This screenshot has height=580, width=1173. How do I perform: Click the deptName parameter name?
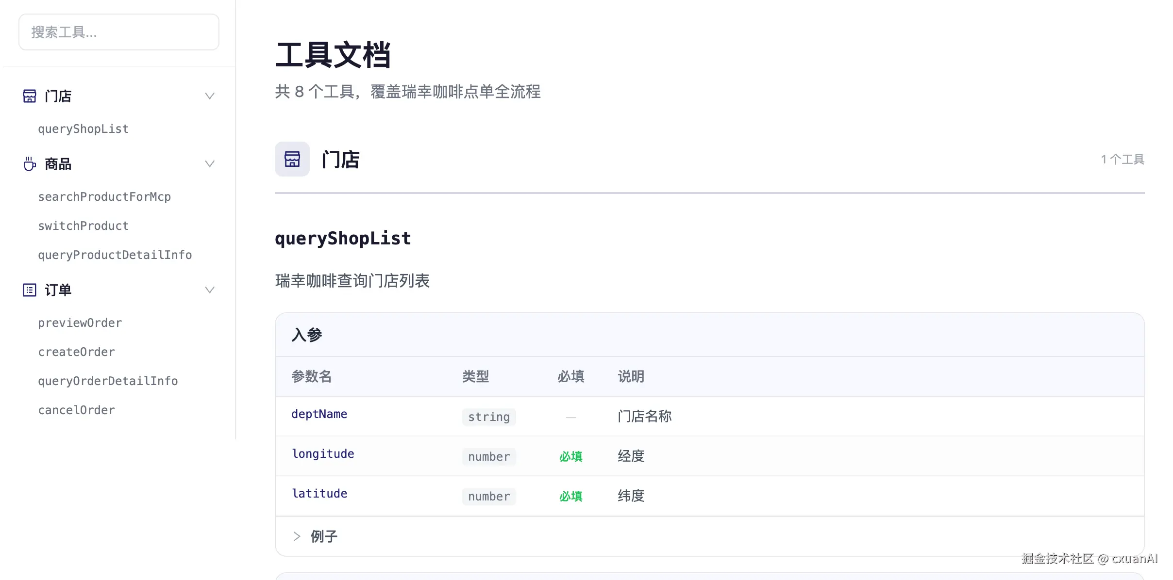pos(319,414)
